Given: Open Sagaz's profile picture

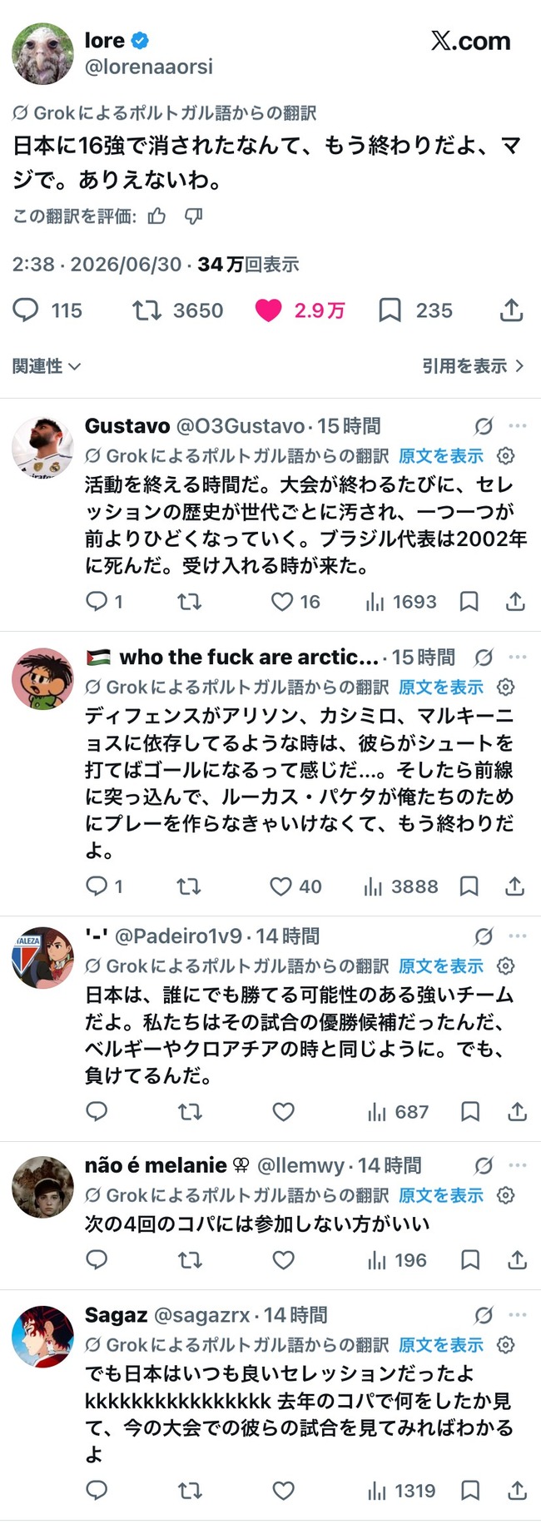Looking at the screenshot, I should coord(42,1337).
